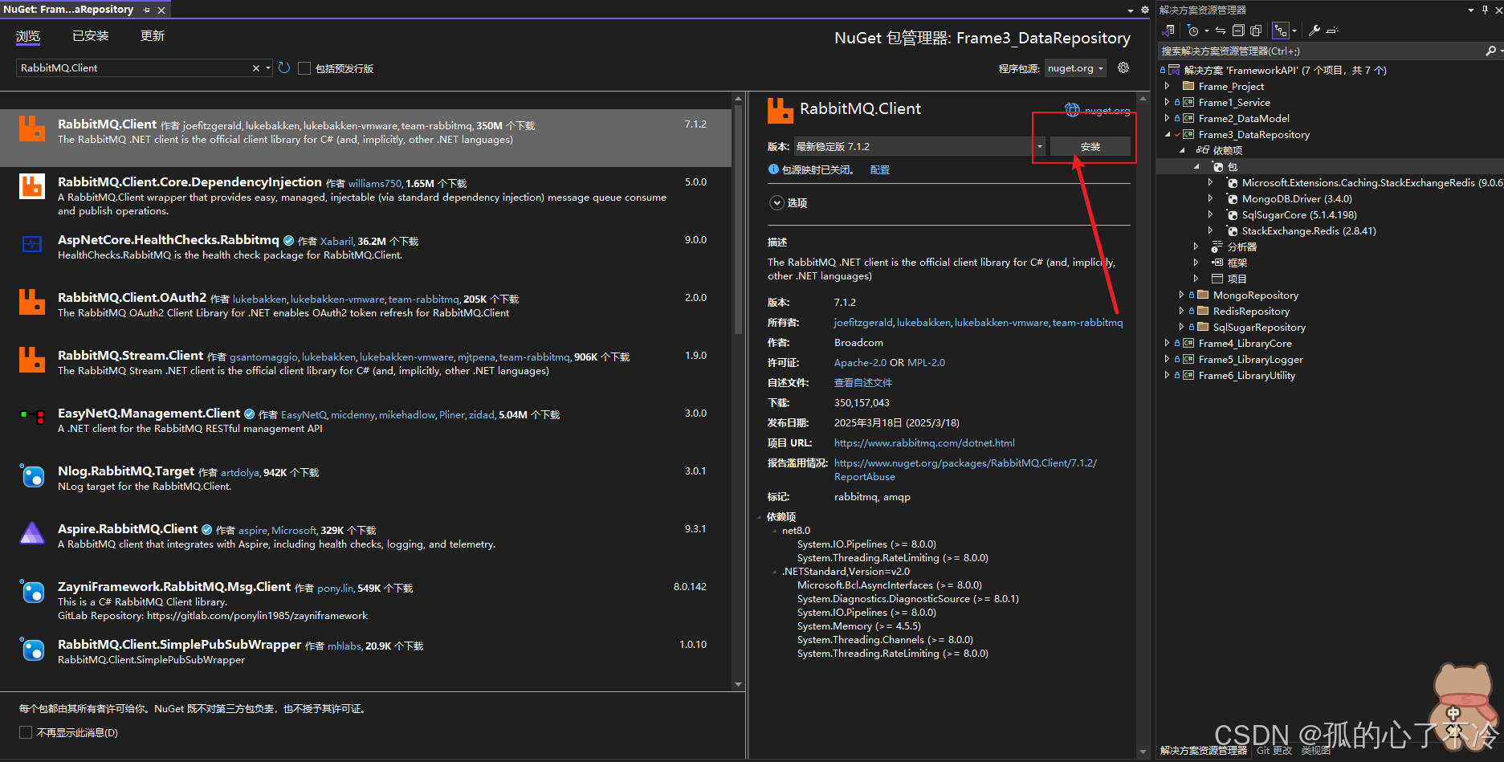Toggle file nesting view icon

(1281, 31)
